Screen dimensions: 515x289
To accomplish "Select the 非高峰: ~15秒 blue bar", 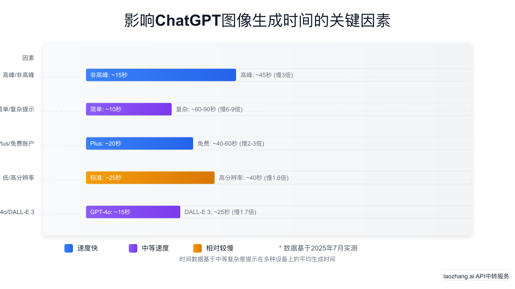I will [x=161, y=75].
